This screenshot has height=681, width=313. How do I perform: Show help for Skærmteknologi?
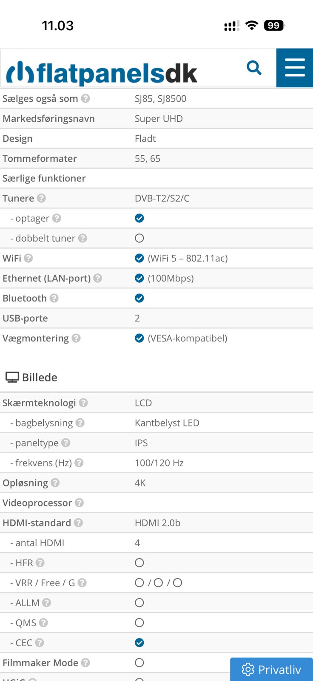tap(83, 403)
